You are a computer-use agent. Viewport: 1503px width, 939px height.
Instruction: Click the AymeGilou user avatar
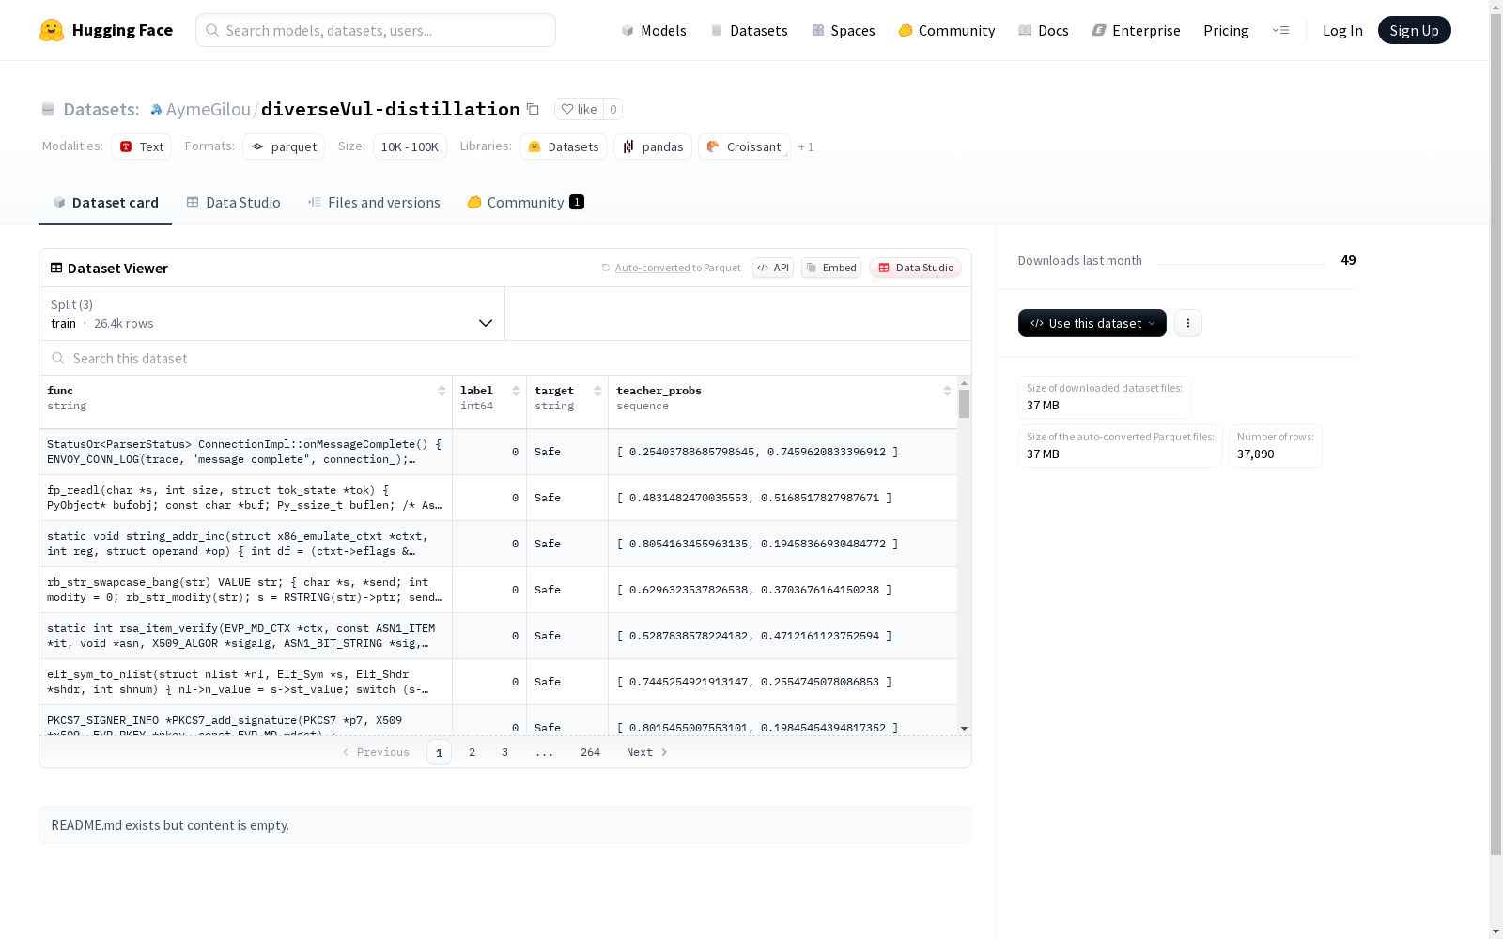[156, 110]
